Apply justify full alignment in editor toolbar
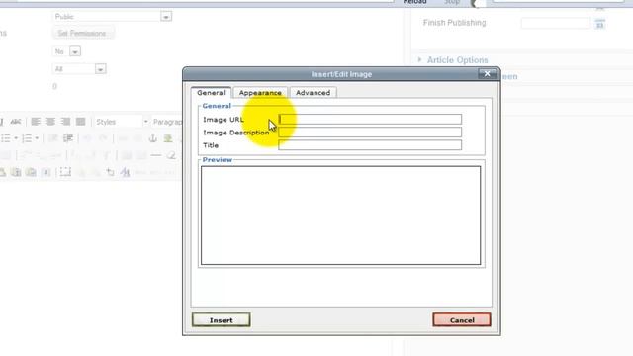The height and width of the screenshot is (356, 633). click(81, 122)
